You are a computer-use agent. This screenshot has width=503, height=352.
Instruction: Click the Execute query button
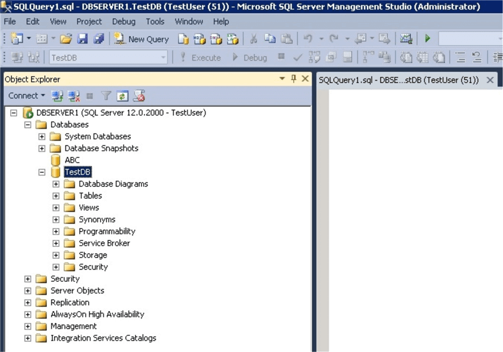200,58
